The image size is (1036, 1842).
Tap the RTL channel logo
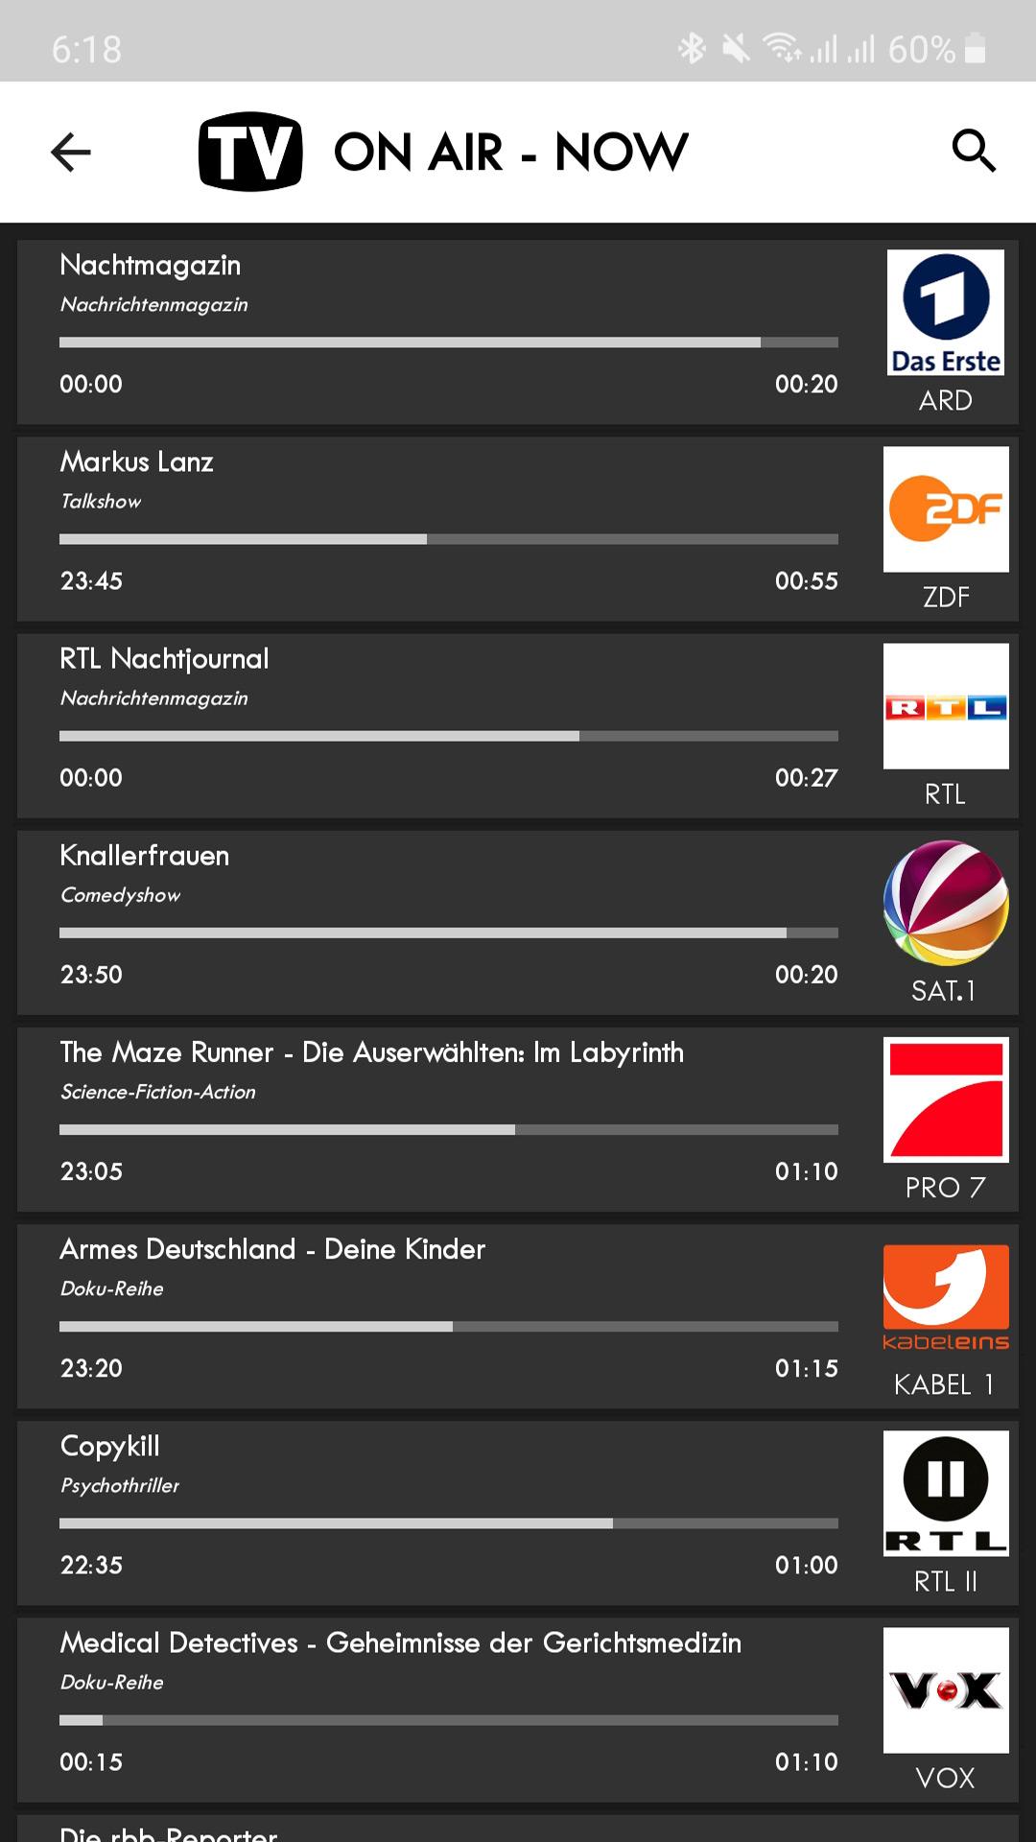pos(945,706)
